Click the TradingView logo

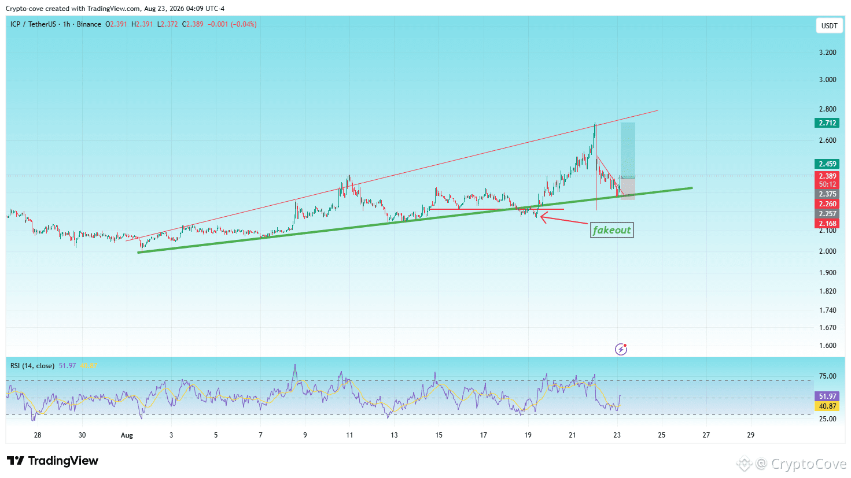(x=53, y=461)
